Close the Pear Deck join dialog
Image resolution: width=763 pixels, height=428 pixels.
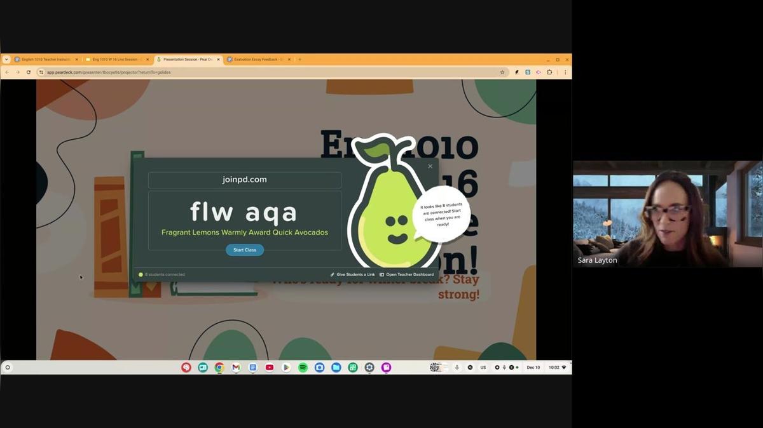tap(430, 166)
